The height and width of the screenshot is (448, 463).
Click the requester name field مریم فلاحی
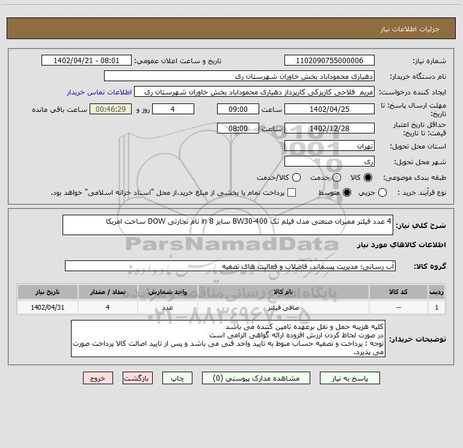point(254,92)
